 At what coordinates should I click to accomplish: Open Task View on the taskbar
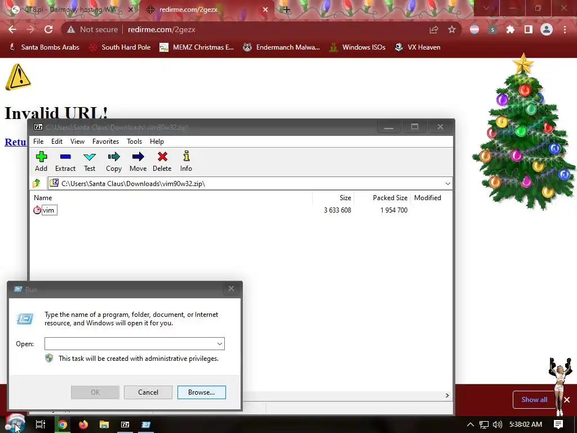tap(40, 425)
